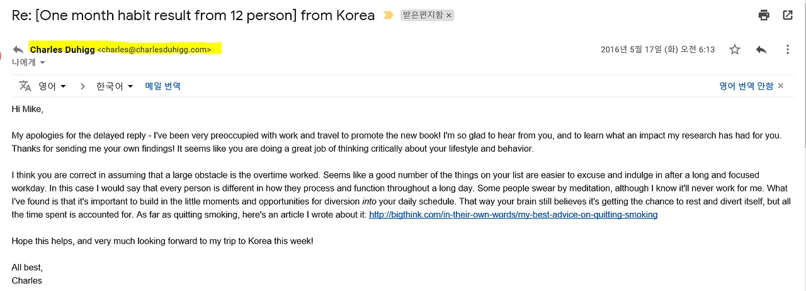Click the translate icon in translation bar

coord(25,86)
